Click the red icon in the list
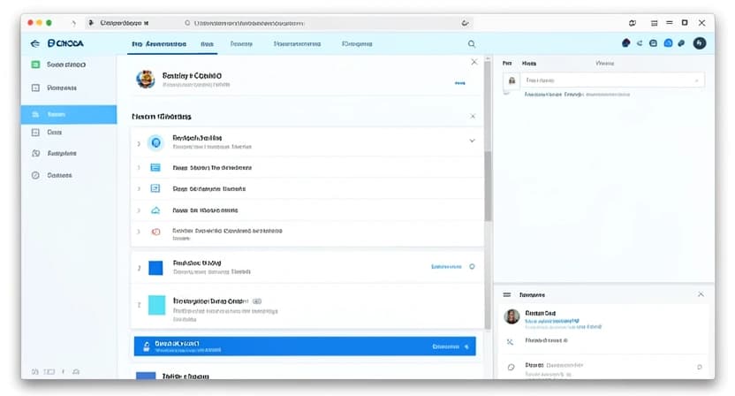This screenshot has width=735, height=396. [x=155, y=232]
